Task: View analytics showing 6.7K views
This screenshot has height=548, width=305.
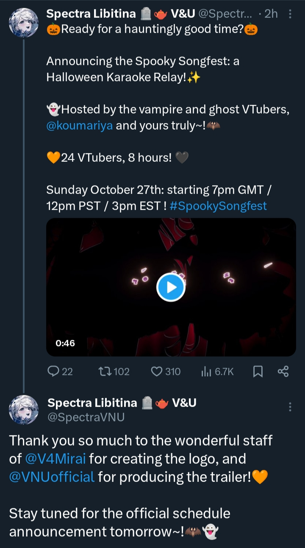Action: [206, 371]
